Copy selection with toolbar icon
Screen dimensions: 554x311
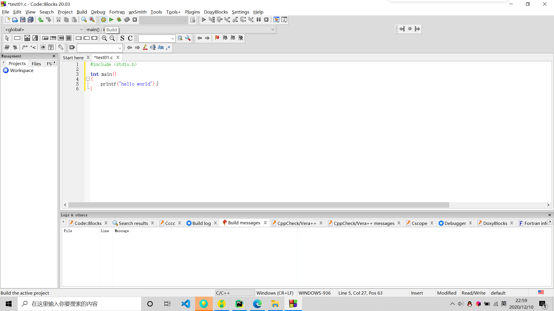[x=66, y=20]
